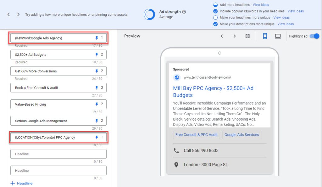Click the pin icon on $2,500+ Ad Budgets
The image size is (322, 187).
[x=97, y=55]
